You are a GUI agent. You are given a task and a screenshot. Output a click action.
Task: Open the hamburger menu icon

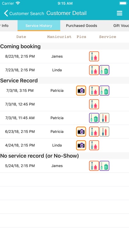(119, 13)
